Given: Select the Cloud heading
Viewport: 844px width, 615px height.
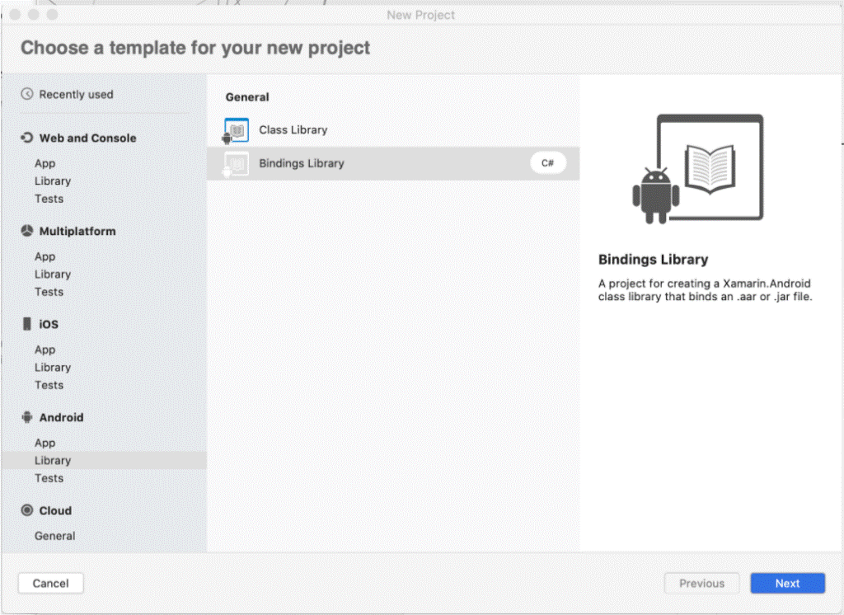Looking at the screenshot, I should point(55,510).
